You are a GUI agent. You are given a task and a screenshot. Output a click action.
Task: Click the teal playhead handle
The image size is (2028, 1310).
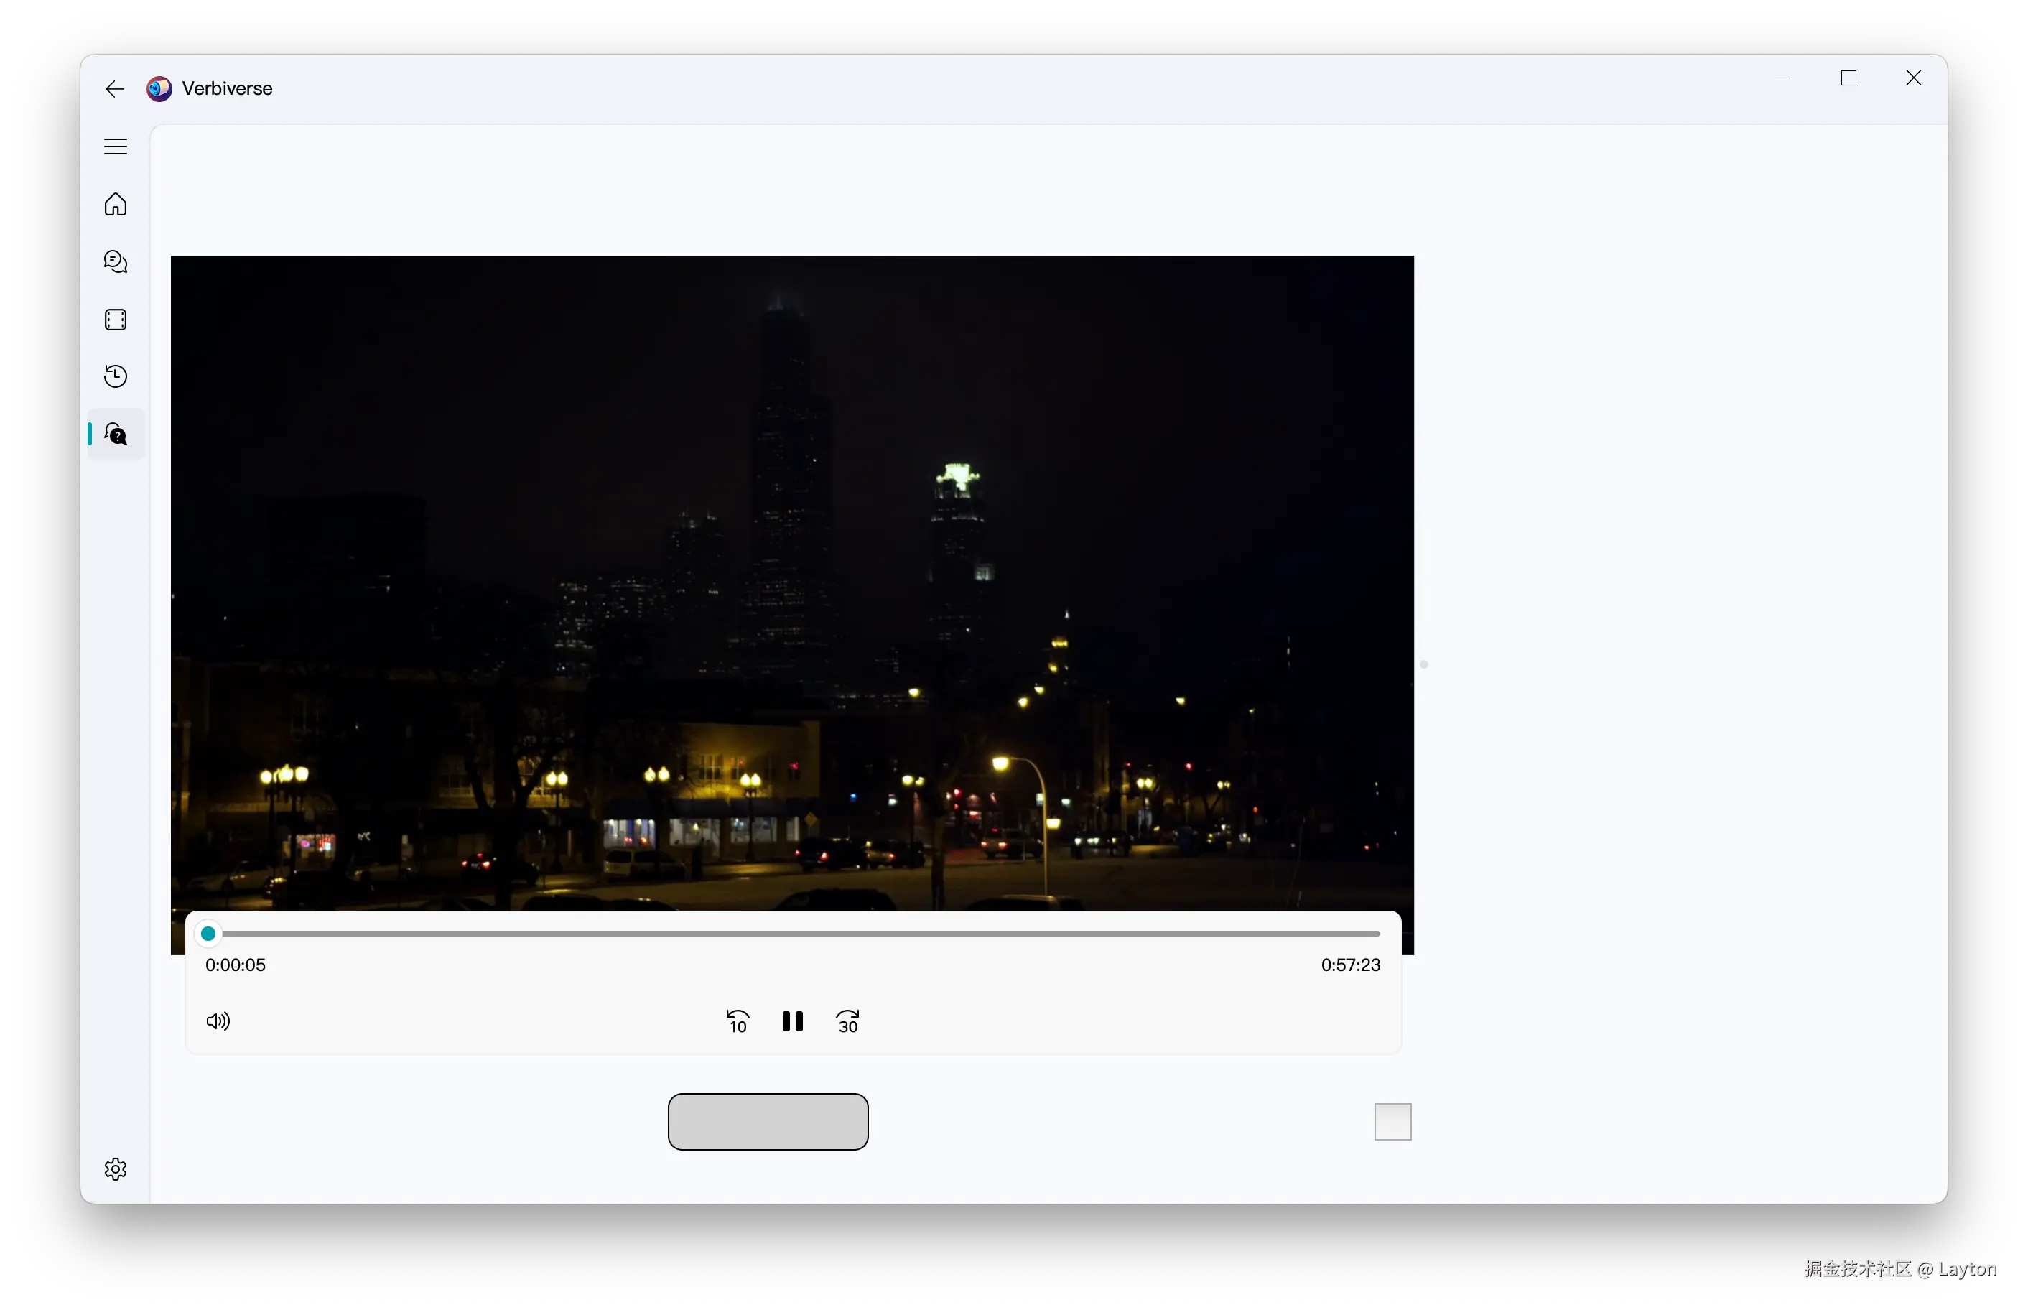tap(208, 933)
